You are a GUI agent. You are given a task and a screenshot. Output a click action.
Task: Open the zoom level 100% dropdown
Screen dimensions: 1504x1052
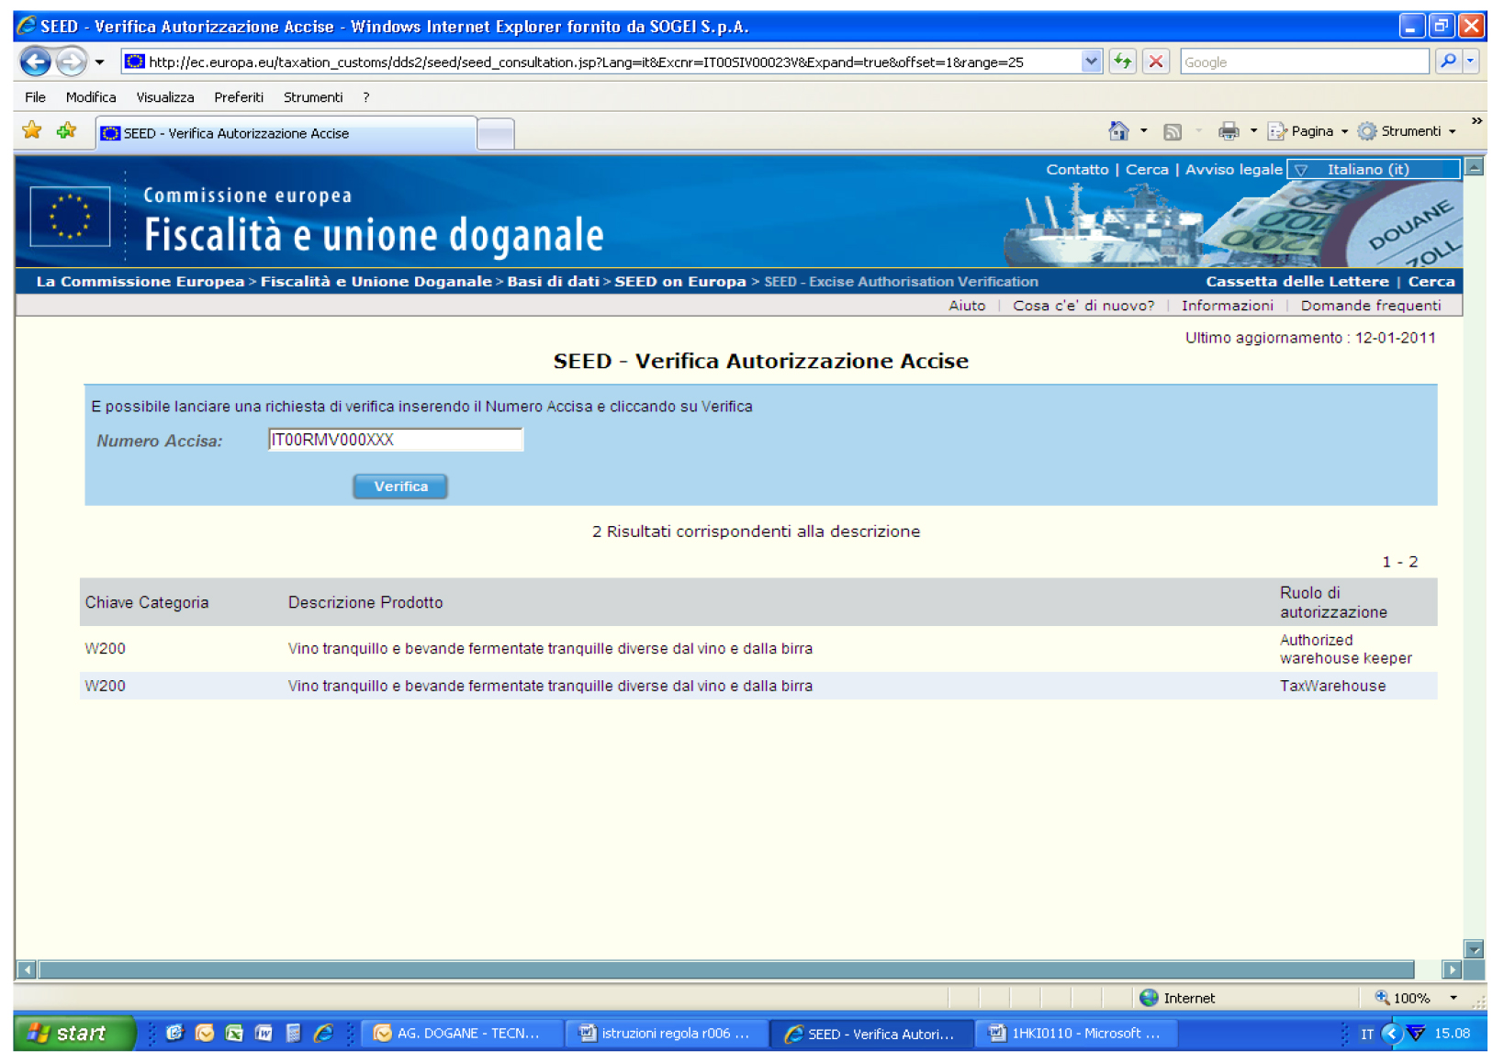coord(1453,998)
